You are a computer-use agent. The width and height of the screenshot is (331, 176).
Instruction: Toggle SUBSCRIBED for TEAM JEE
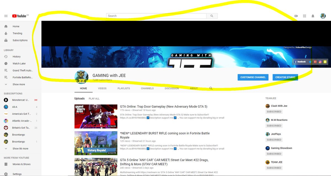[x=274, y=168]
